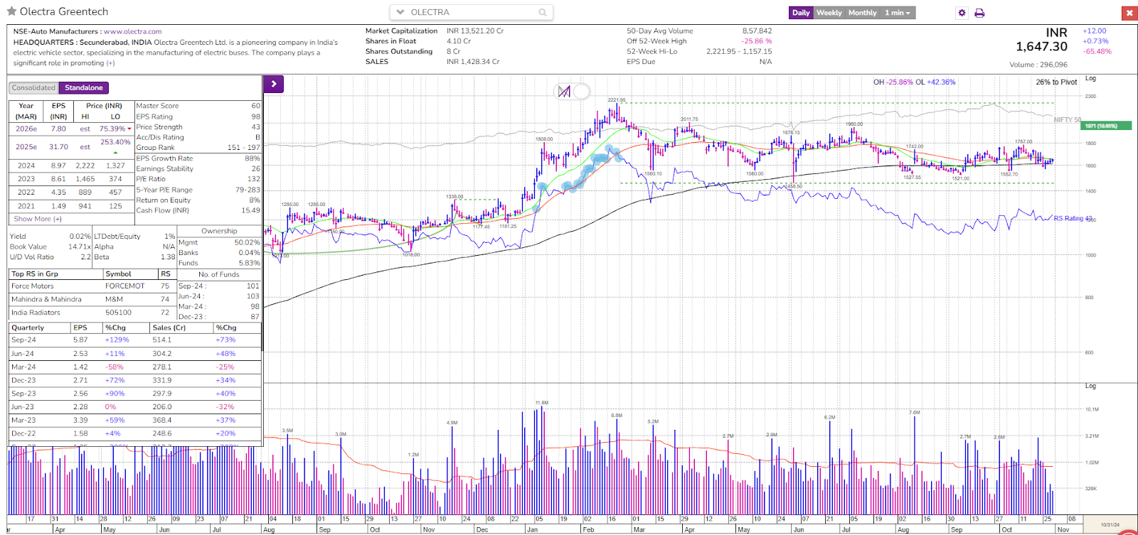
Task: Click the Log scale label on price chart
Action: [1090, 78]
